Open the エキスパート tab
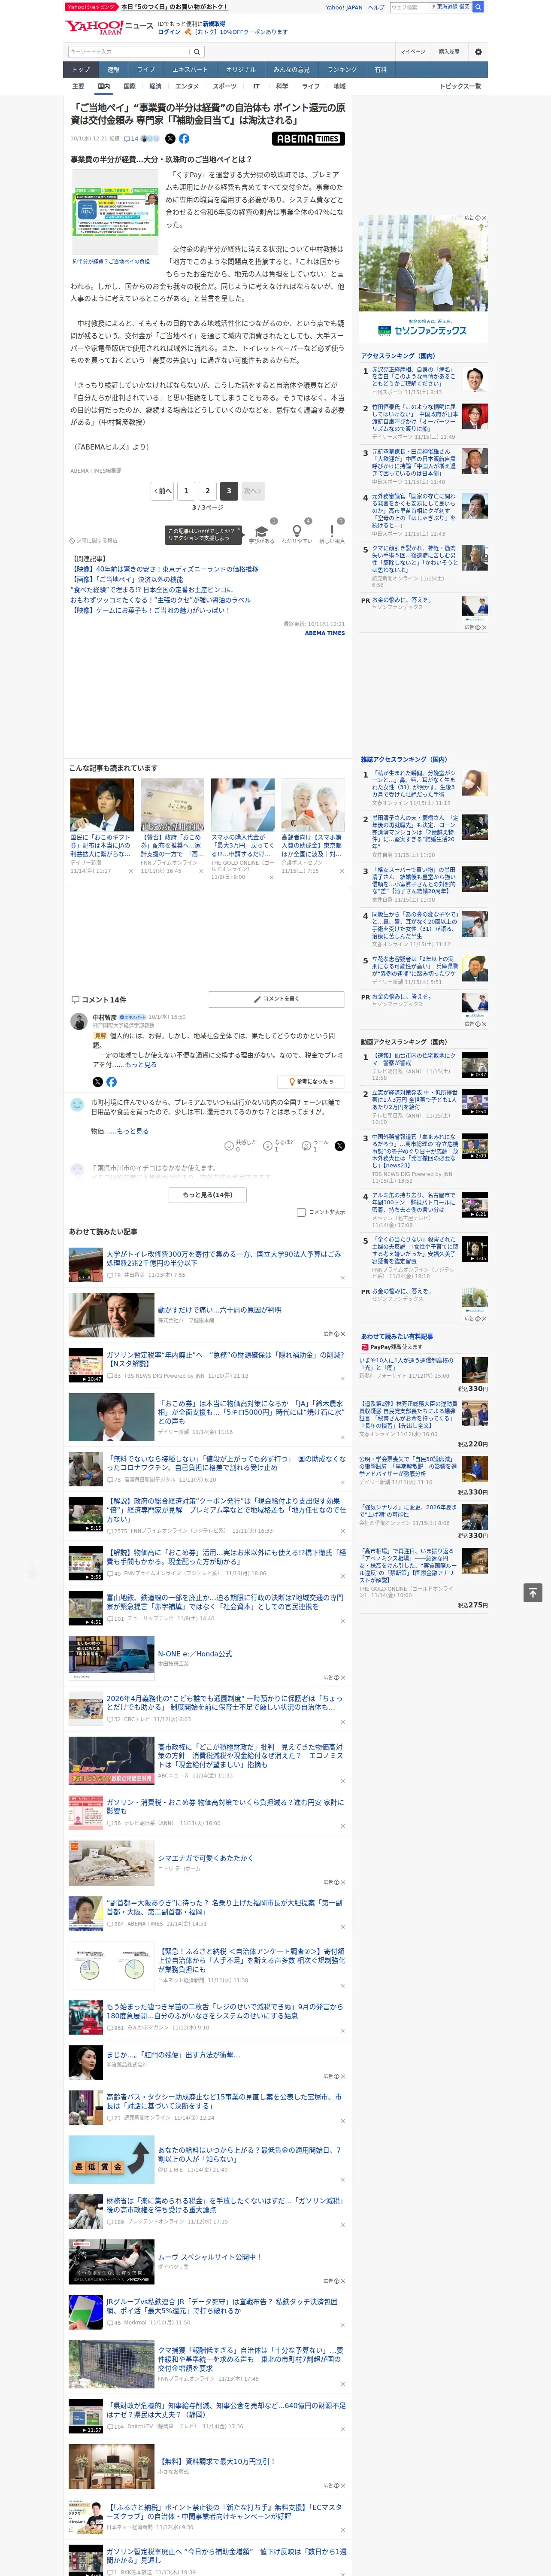This screenshot has height=2576, width=551. (190, 70)
